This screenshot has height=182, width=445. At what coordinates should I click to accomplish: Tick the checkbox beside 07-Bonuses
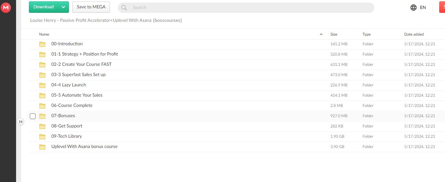click(x=33, y=116)
